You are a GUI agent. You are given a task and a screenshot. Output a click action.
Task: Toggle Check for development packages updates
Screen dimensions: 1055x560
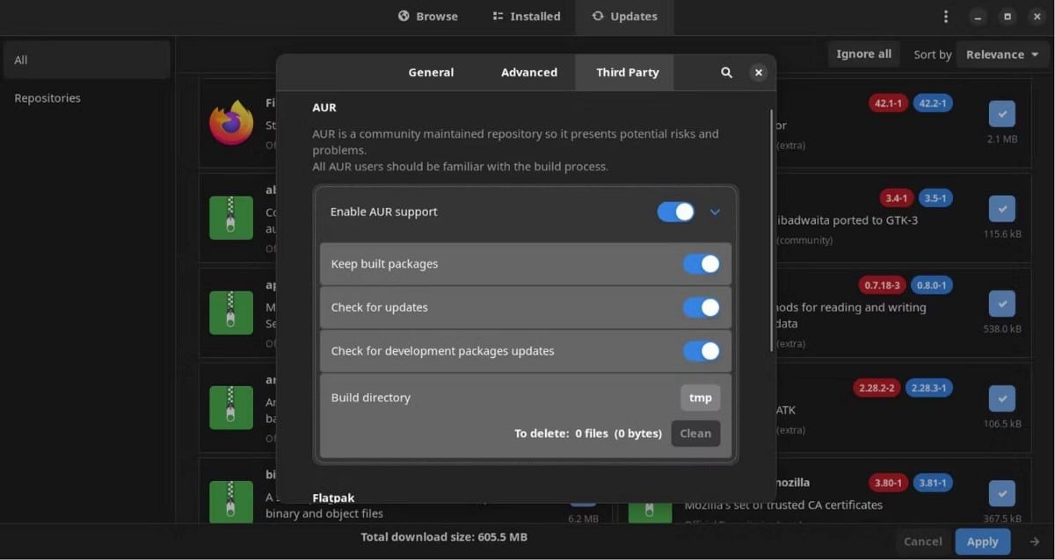click(701, 350)
